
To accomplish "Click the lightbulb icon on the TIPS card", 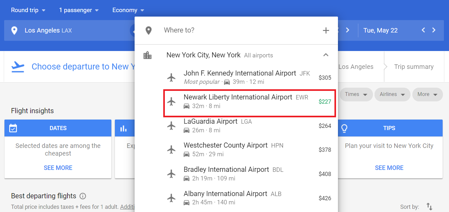I will pyautogui.click(x=344, y=128).
